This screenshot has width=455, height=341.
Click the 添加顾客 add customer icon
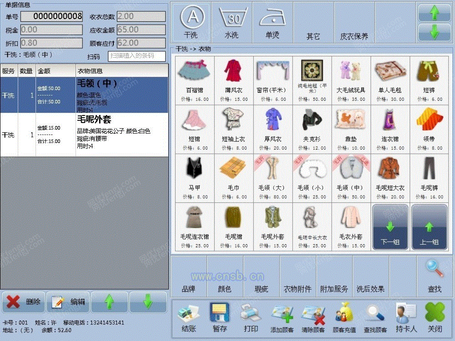pyautogui.click(x=282, y=318)
